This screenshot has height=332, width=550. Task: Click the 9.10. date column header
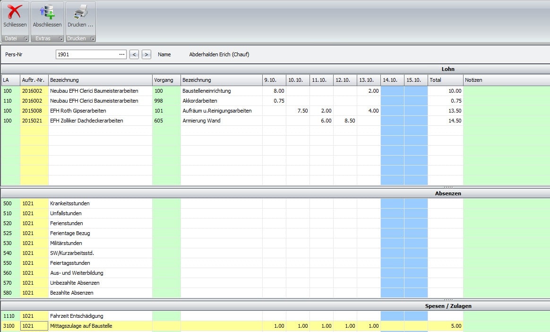pyautogui.click(x=274, y=80)
